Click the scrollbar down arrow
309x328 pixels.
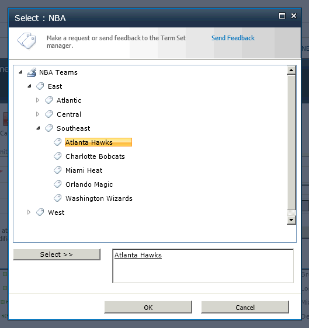click(x=291, y=220)
